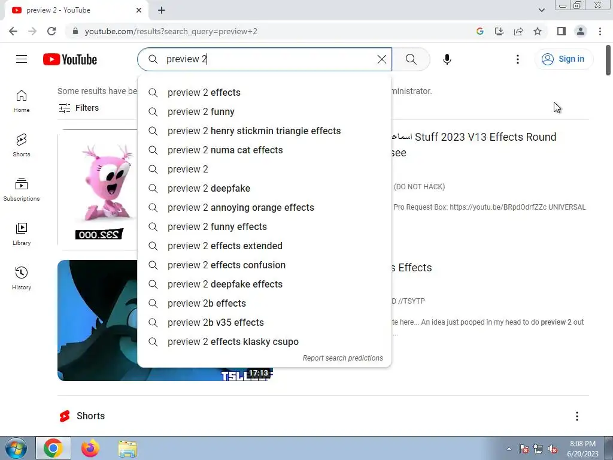Open Home in the sidebar
The height and width of the screenshot is (460, 613).
click(22, 101)
